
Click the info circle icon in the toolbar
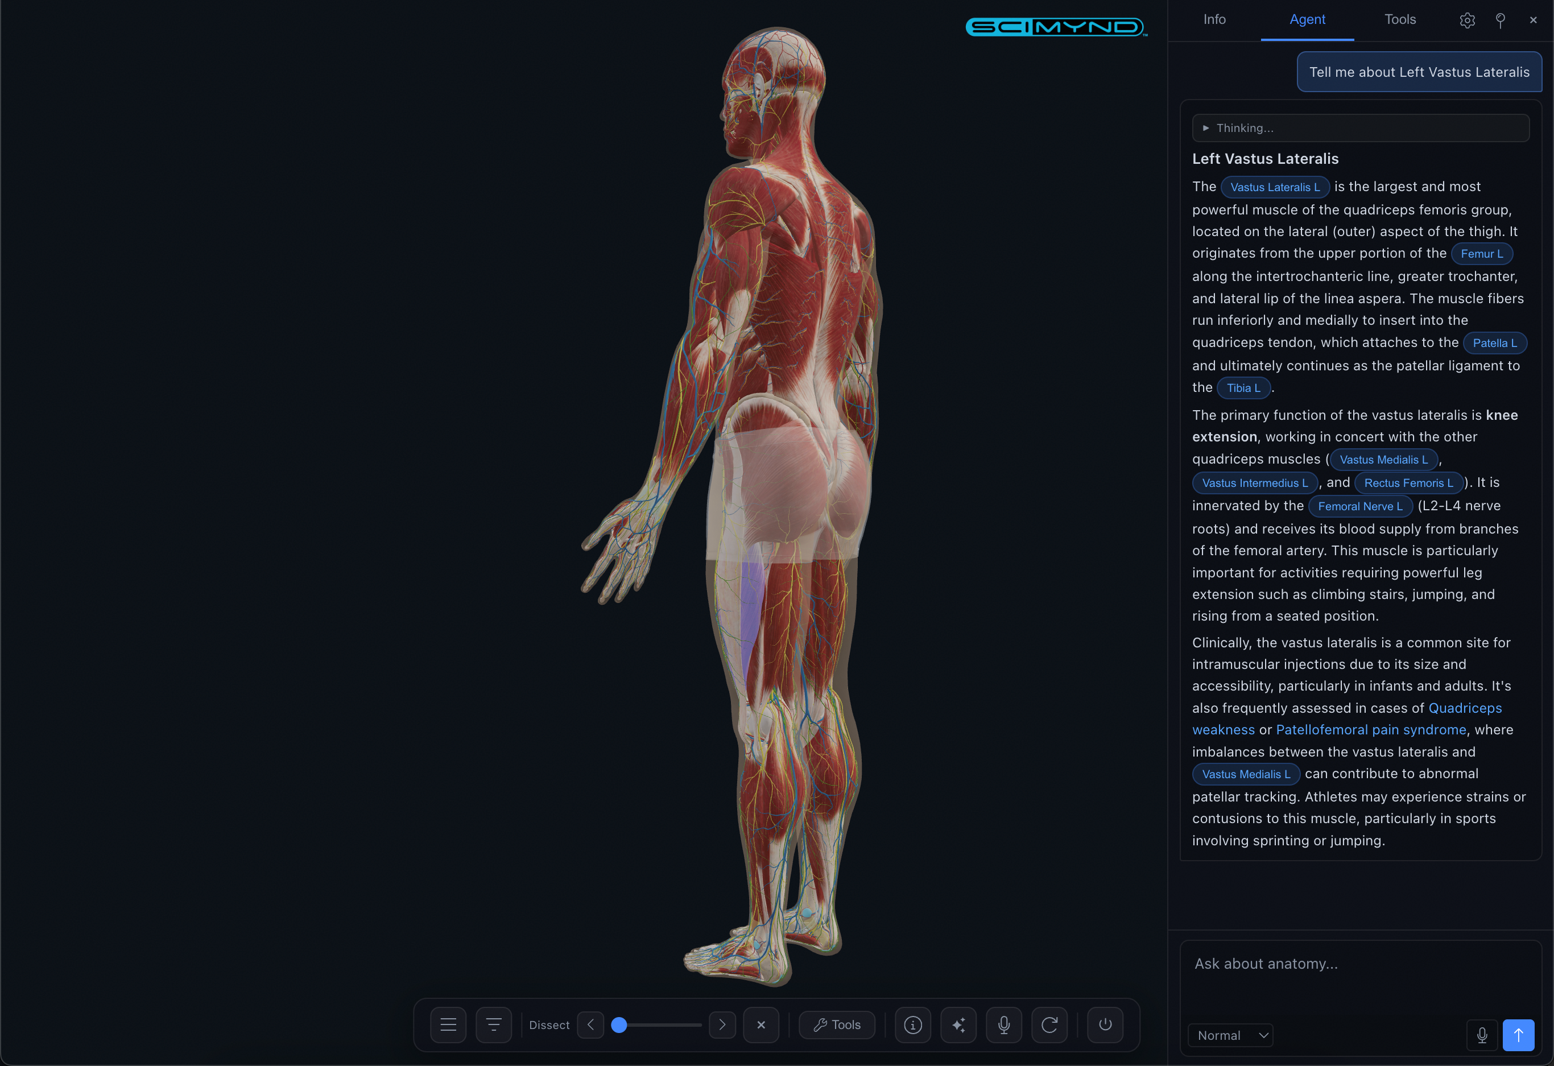click(913, 1024)
